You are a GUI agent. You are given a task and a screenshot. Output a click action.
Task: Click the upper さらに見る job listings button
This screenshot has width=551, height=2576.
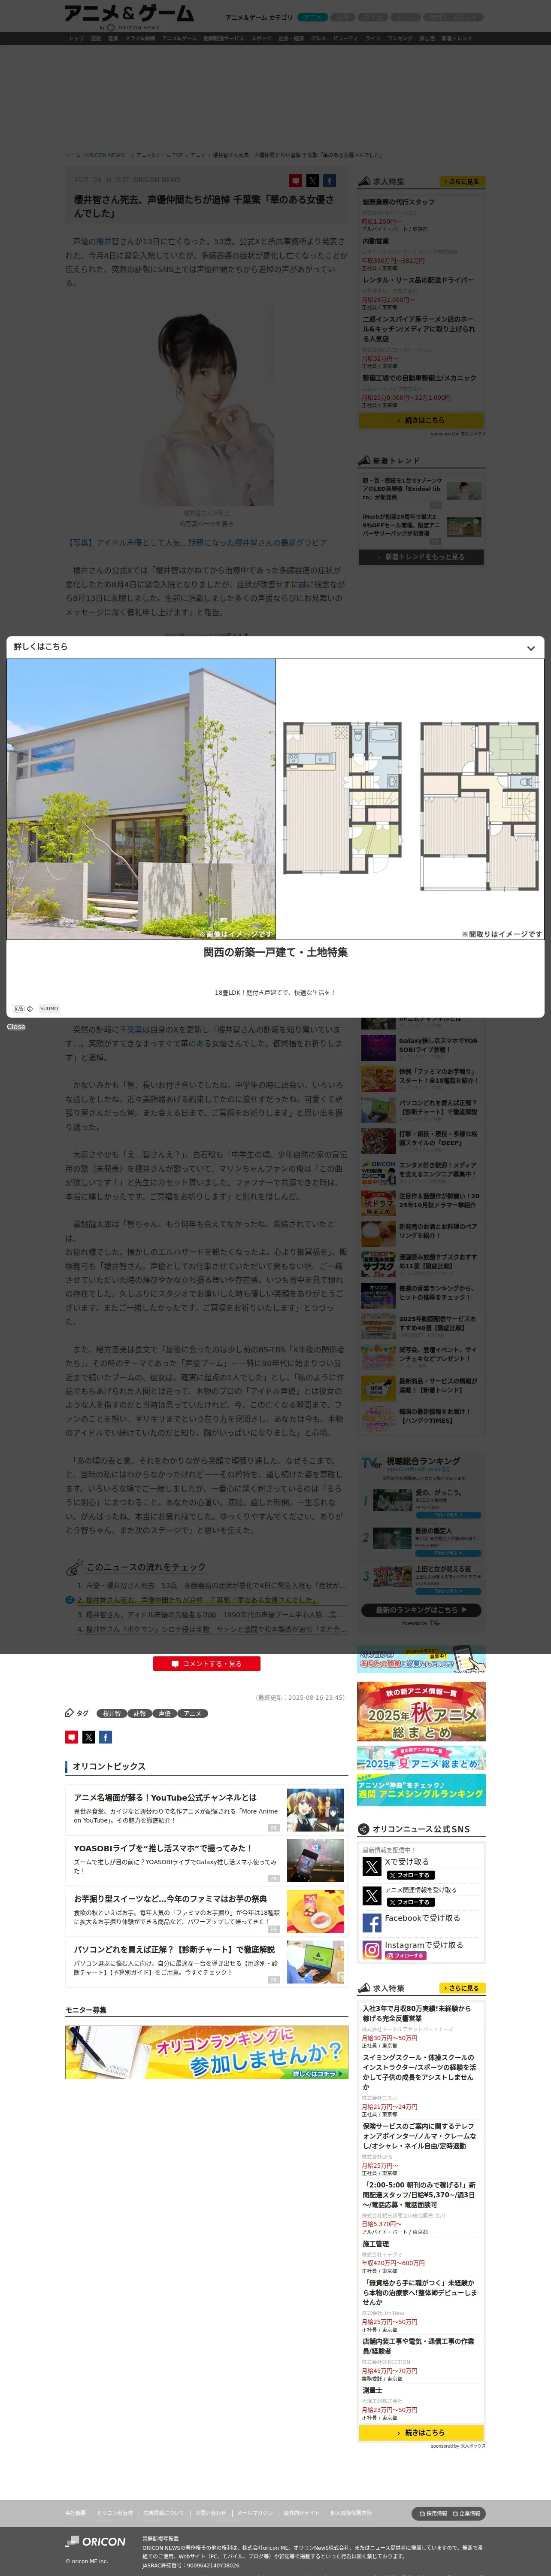click(x=463, y=182)
